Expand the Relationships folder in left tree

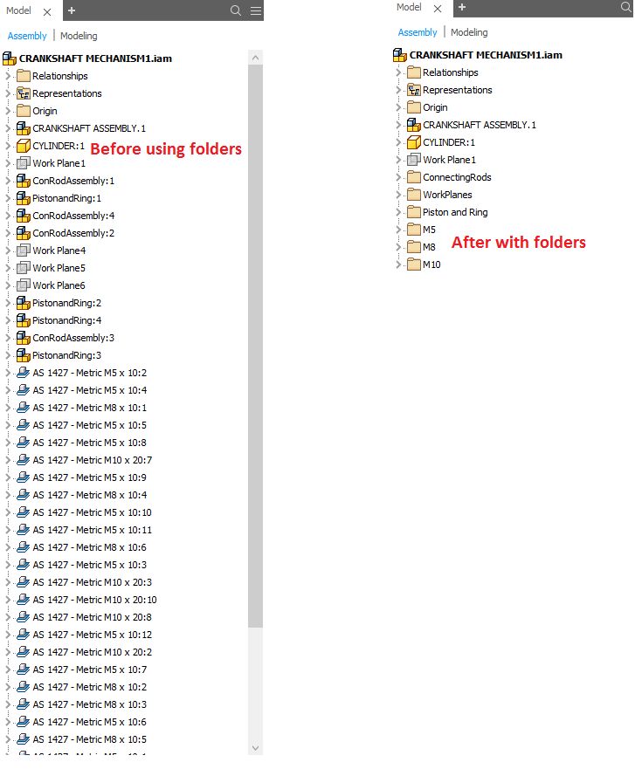[x=8, y=76]
